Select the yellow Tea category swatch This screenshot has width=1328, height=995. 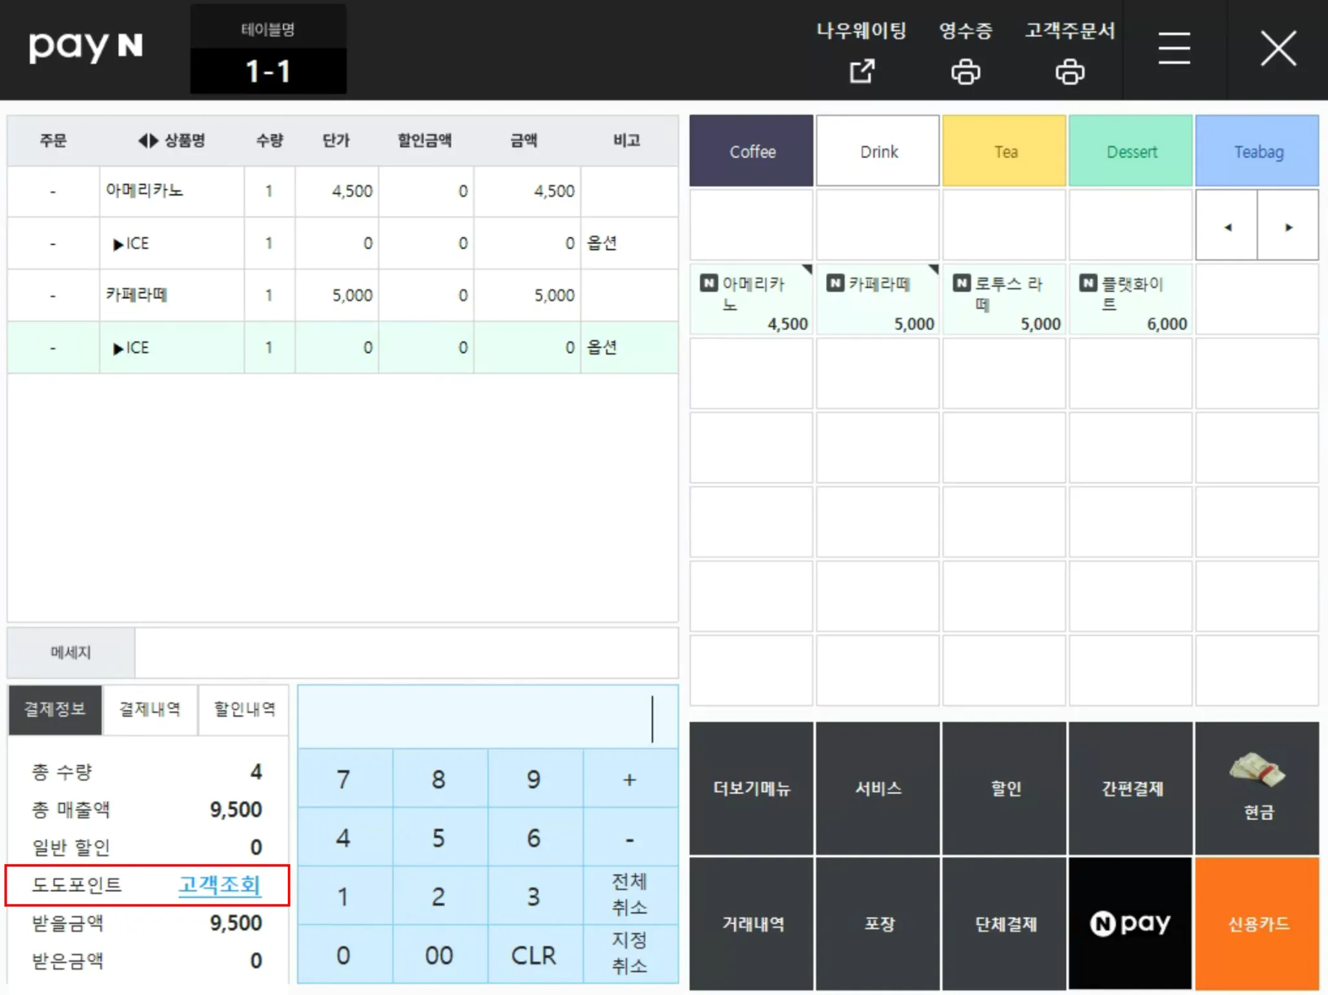[x=1004, y=152]
